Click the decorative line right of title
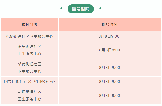 point(122,9)
